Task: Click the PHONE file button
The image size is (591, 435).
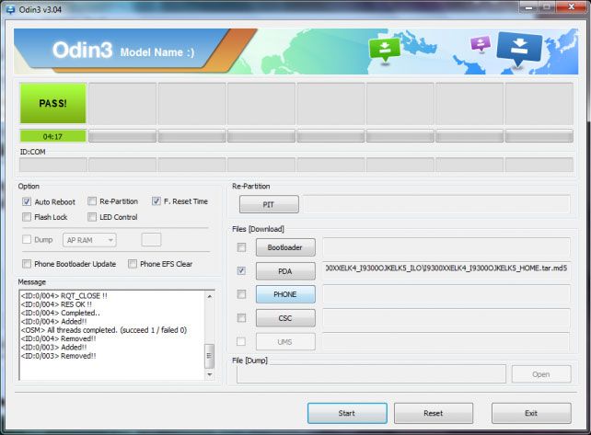Action: [x=285, y=294]
